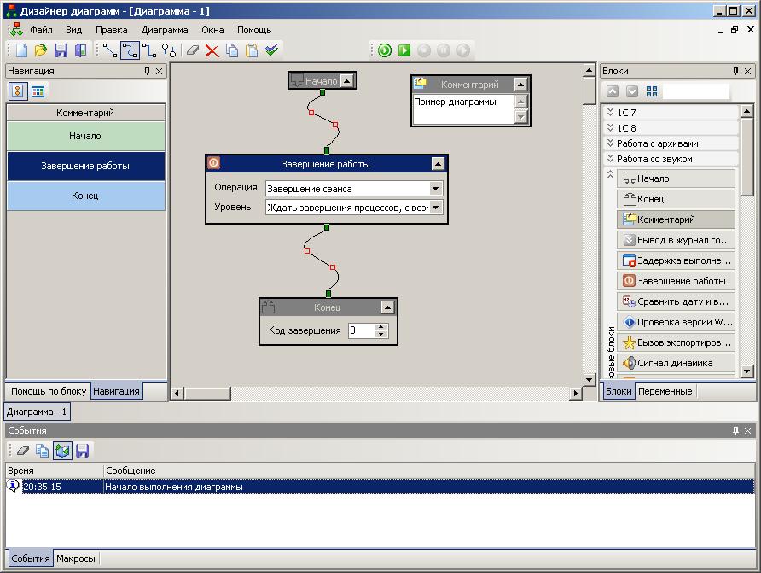Expand the Работа с архивами group
The image size is (761, 573).
(671, 143)
